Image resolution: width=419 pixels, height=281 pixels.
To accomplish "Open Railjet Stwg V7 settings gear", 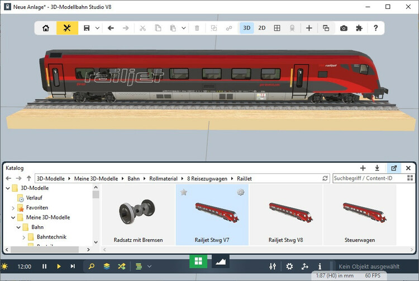I will (x=240, y=192).
